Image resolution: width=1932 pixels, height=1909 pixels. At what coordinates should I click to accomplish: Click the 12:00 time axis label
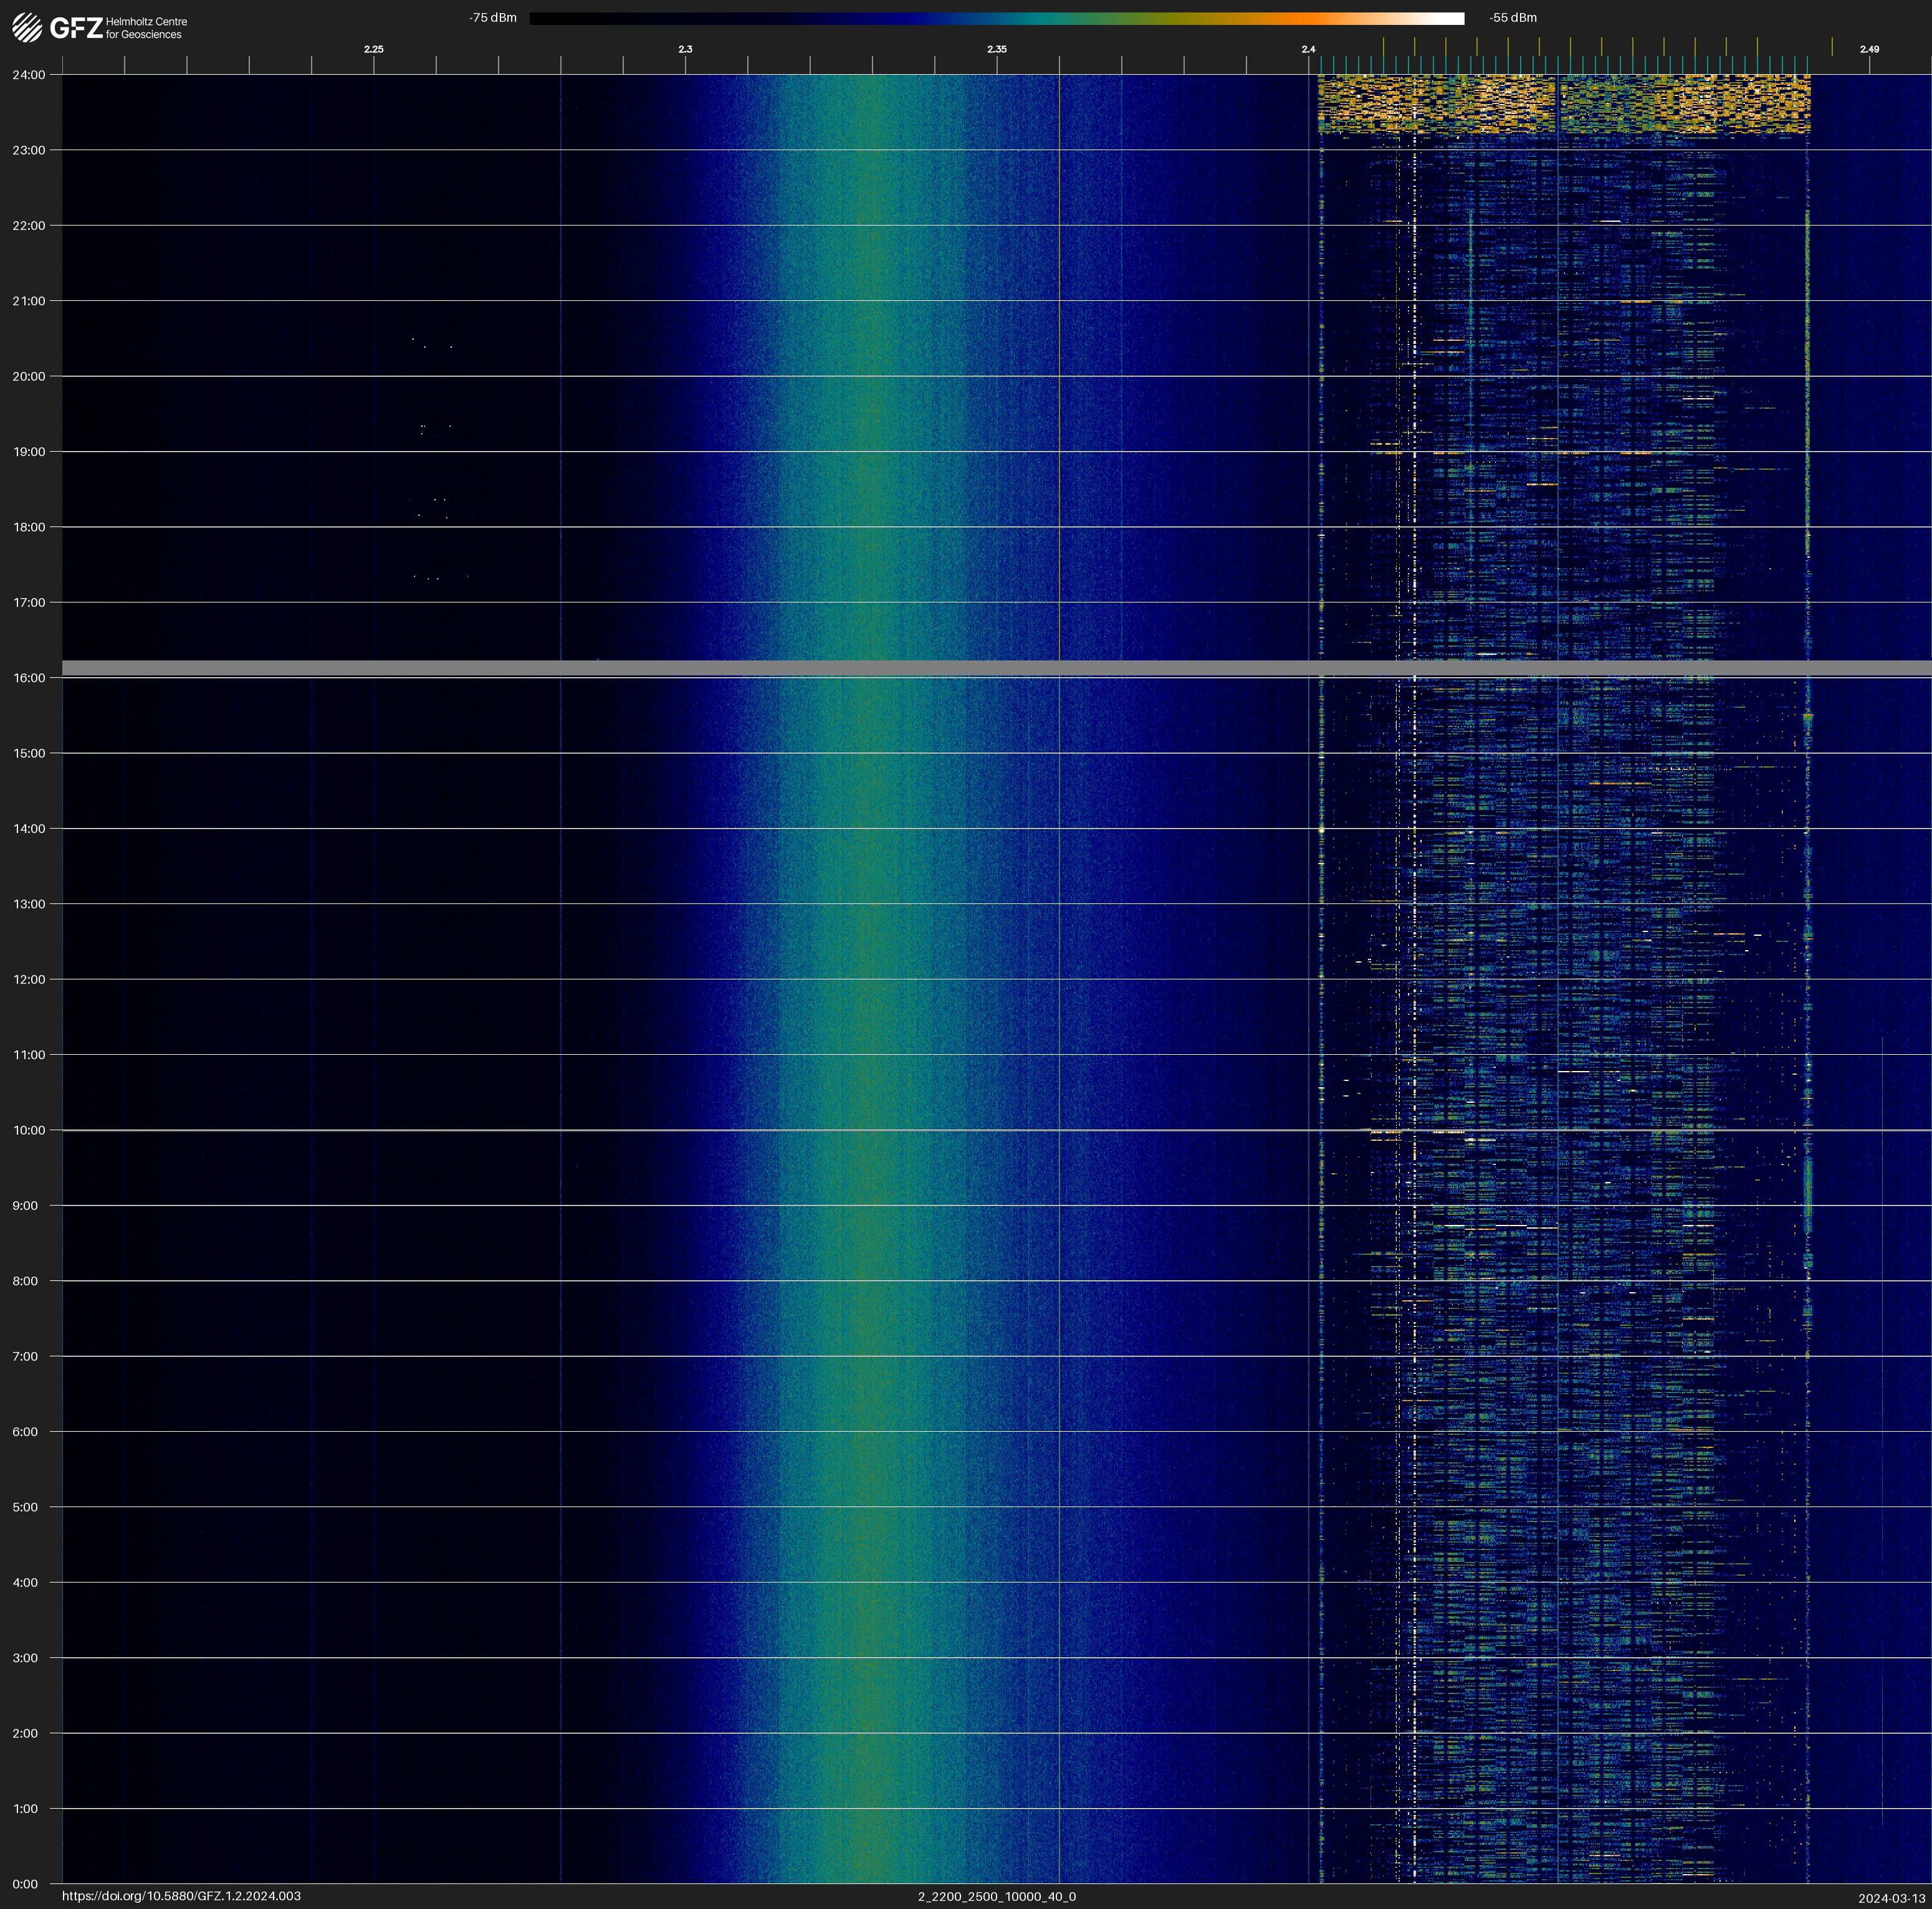point(29,979)
